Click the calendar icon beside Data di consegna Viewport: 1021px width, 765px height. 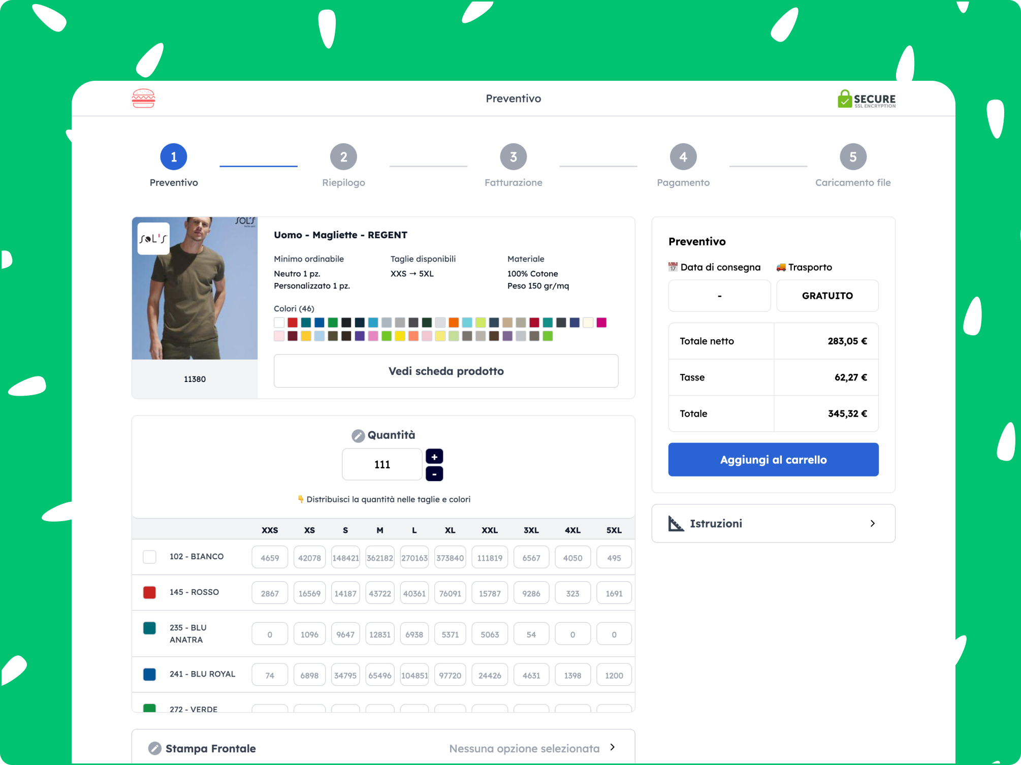pyautogui.click(x=673, y=266)
